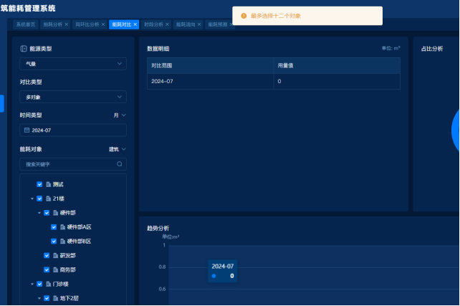460x306 pixels.
Task: Collapse the 21楼 tree node
Action: point(32,199)
